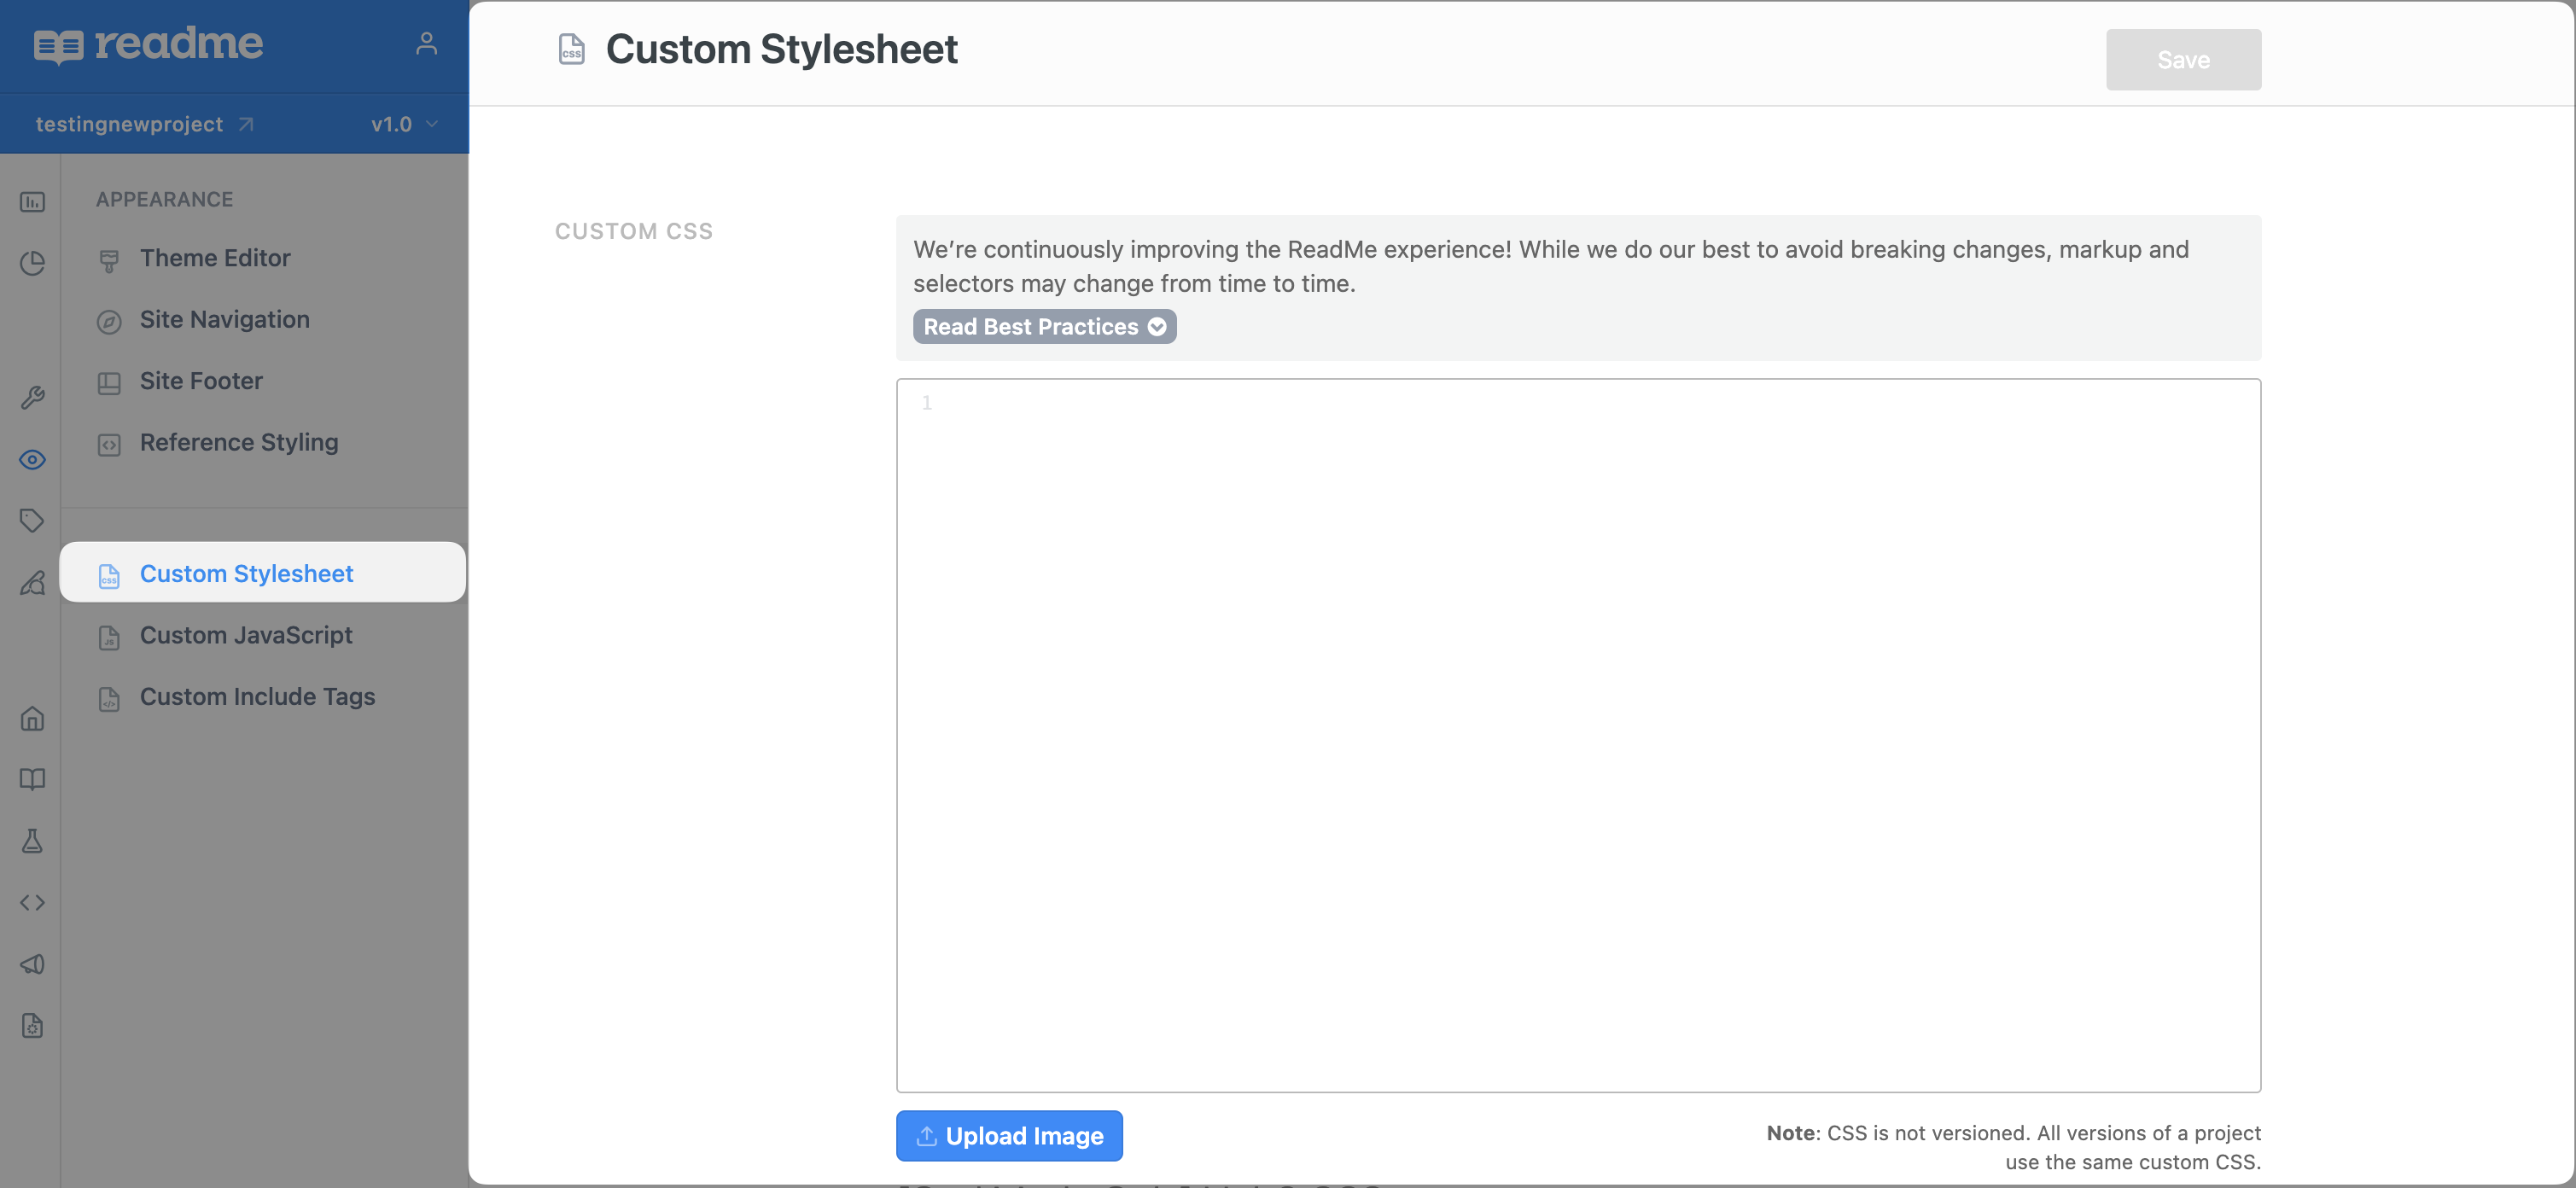Open the metrics pie chart icon

(x=32, y=263)
